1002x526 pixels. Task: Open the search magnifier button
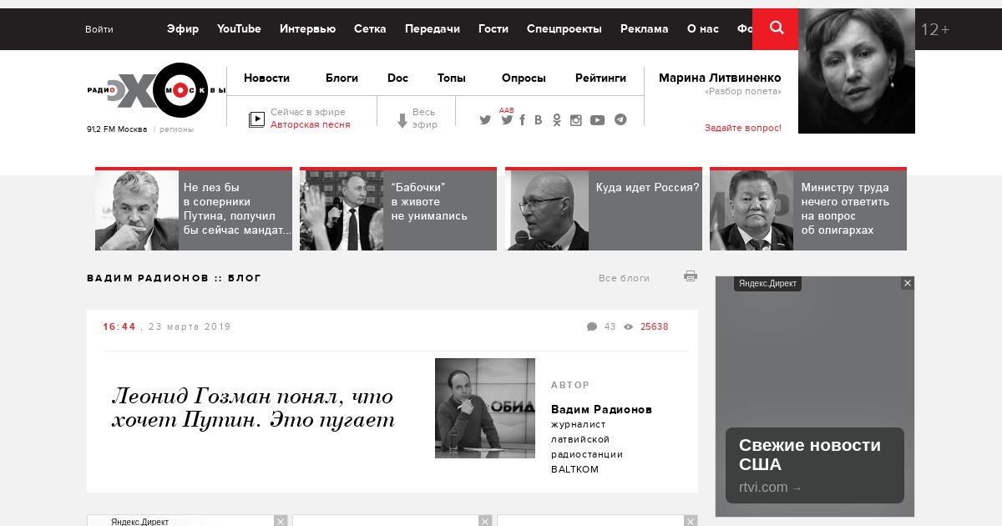[776, 28]
